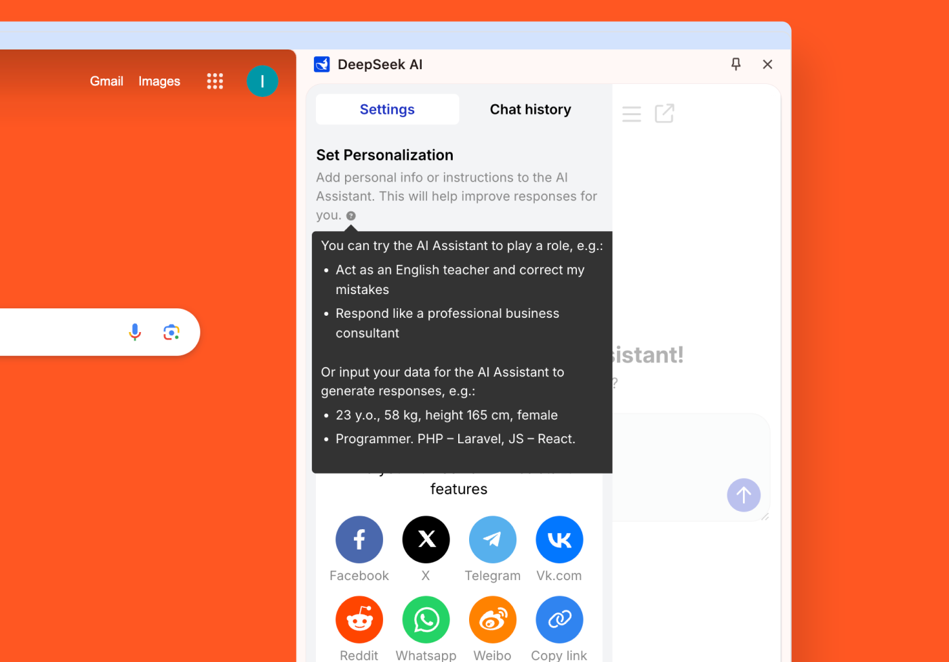
Task: Share to Vk.com
Action: tap(559, 539)
